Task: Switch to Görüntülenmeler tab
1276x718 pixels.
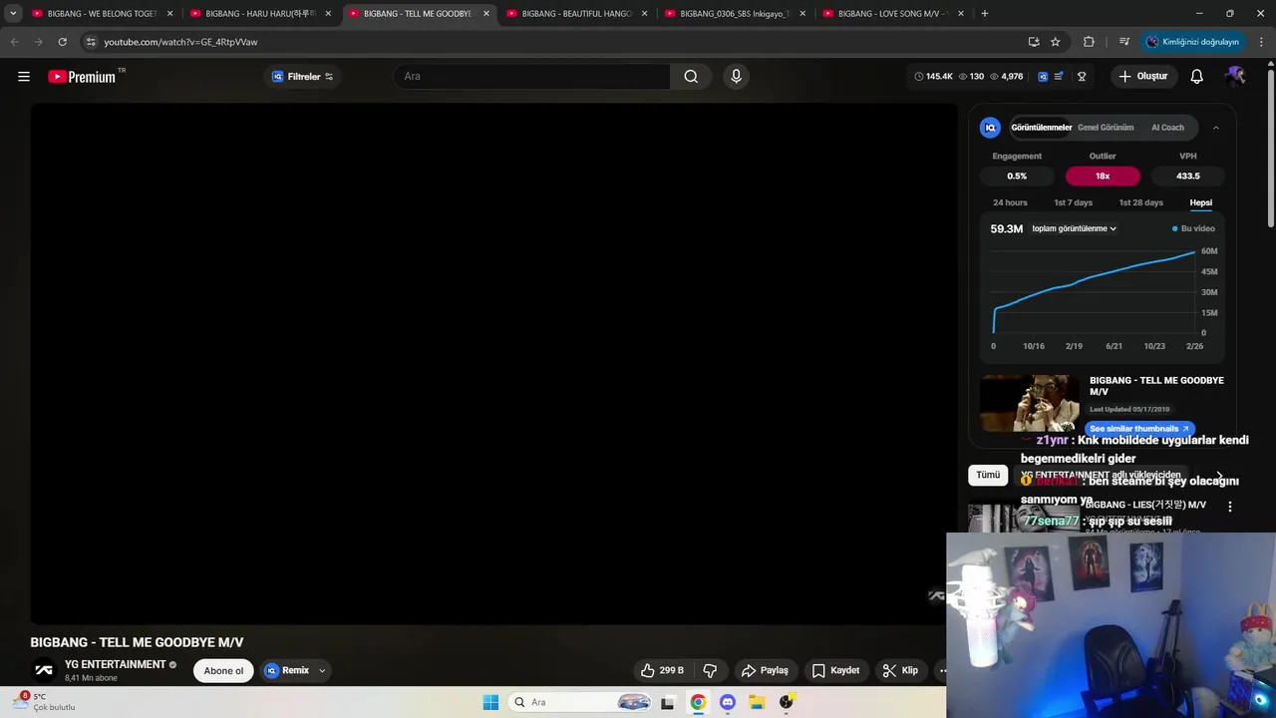Action: [x=1042, y=128]
